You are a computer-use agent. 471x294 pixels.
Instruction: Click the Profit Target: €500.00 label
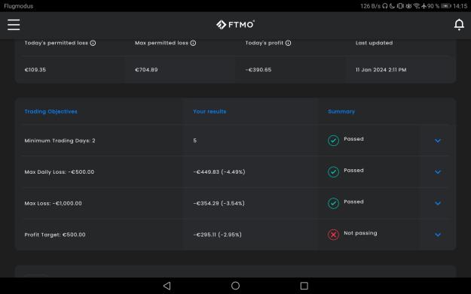click(x=55, y=235)
